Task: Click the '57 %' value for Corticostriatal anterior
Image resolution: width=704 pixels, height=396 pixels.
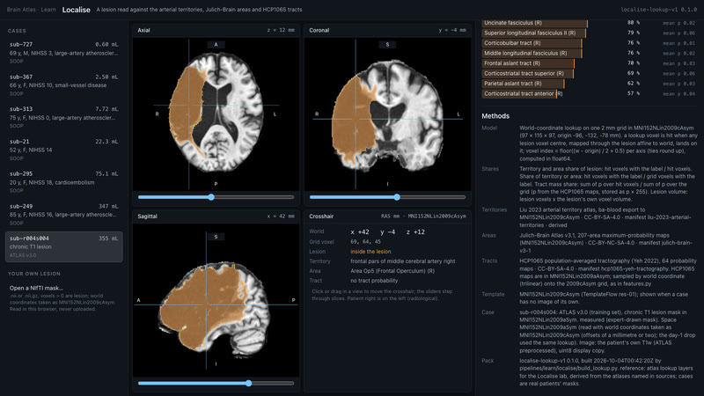Action: tap(634, 93)
